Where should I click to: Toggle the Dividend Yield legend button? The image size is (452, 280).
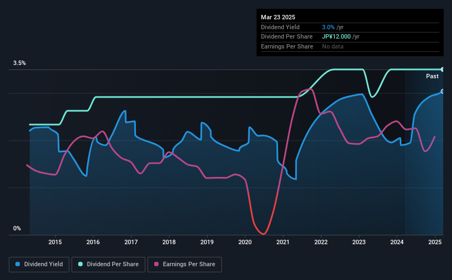click(x=39, y=265)
